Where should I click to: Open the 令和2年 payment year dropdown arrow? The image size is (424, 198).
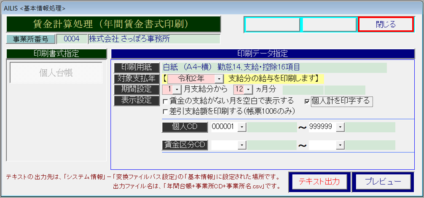coord(219,79)
